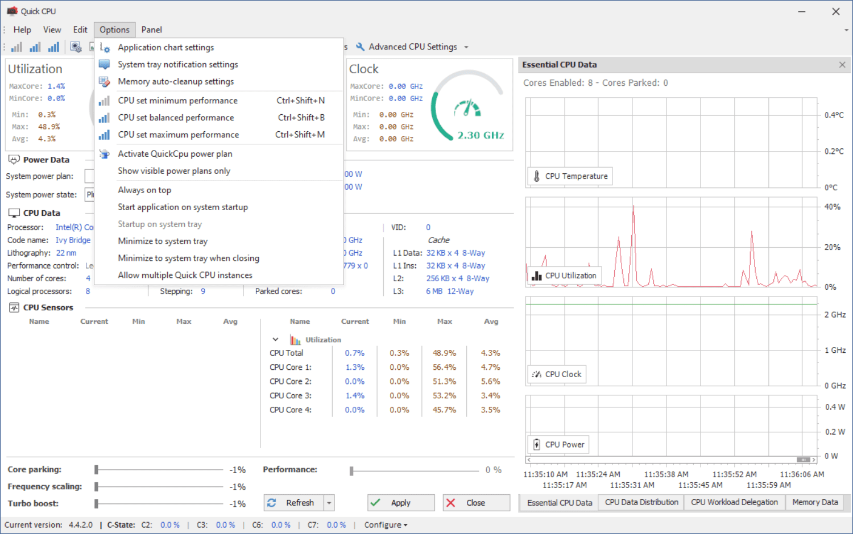Image resolution: width=853 pixels, height=534 pixels.
Task: Click the Core parking slider
Action: tap(159, 470)
